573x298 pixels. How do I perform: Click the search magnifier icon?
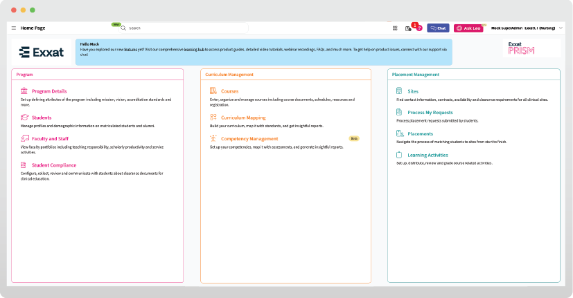[123, 28]
